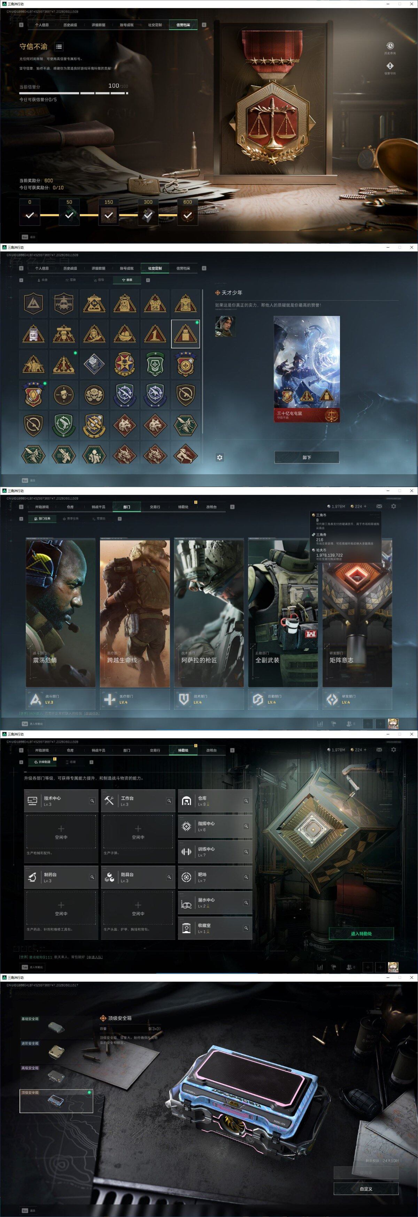Open the 历史查询 clock icon on the medal screen
Screen dimensions: 418x1217
[x=390, y=46]
